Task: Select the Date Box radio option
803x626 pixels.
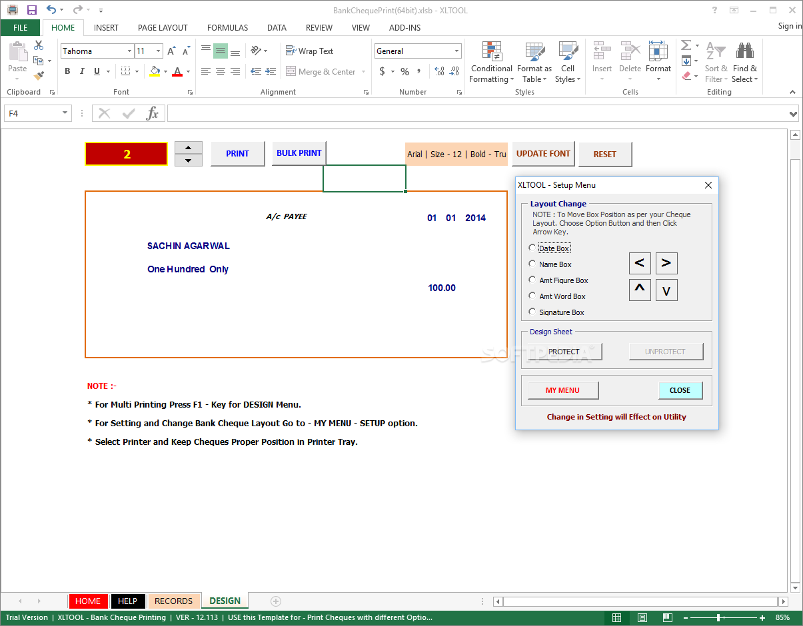Action: [532, 248]
